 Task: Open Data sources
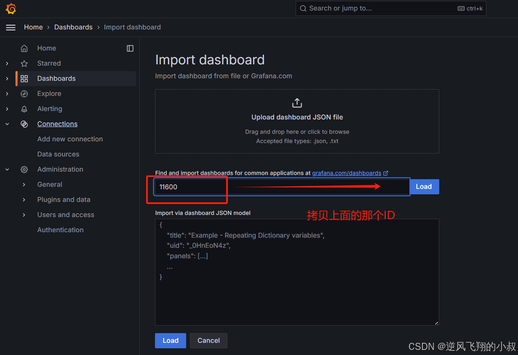pyautogui.click(x=58, y=154)
